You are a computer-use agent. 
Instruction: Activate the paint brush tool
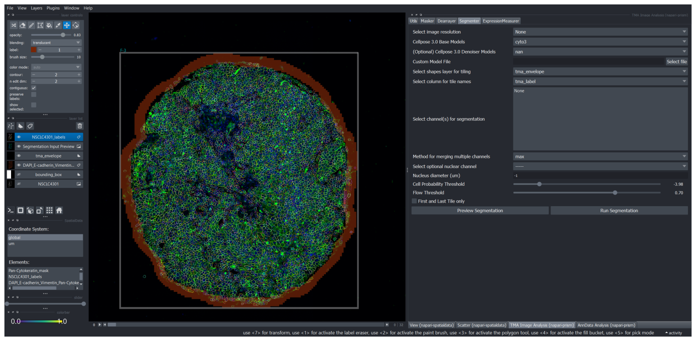pyautogui.click(x=31, y=25)
